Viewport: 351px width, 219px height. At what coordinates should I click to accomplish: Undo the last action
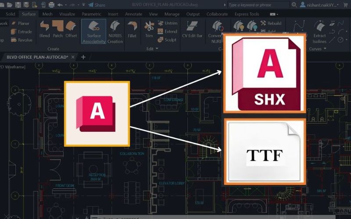60,5
